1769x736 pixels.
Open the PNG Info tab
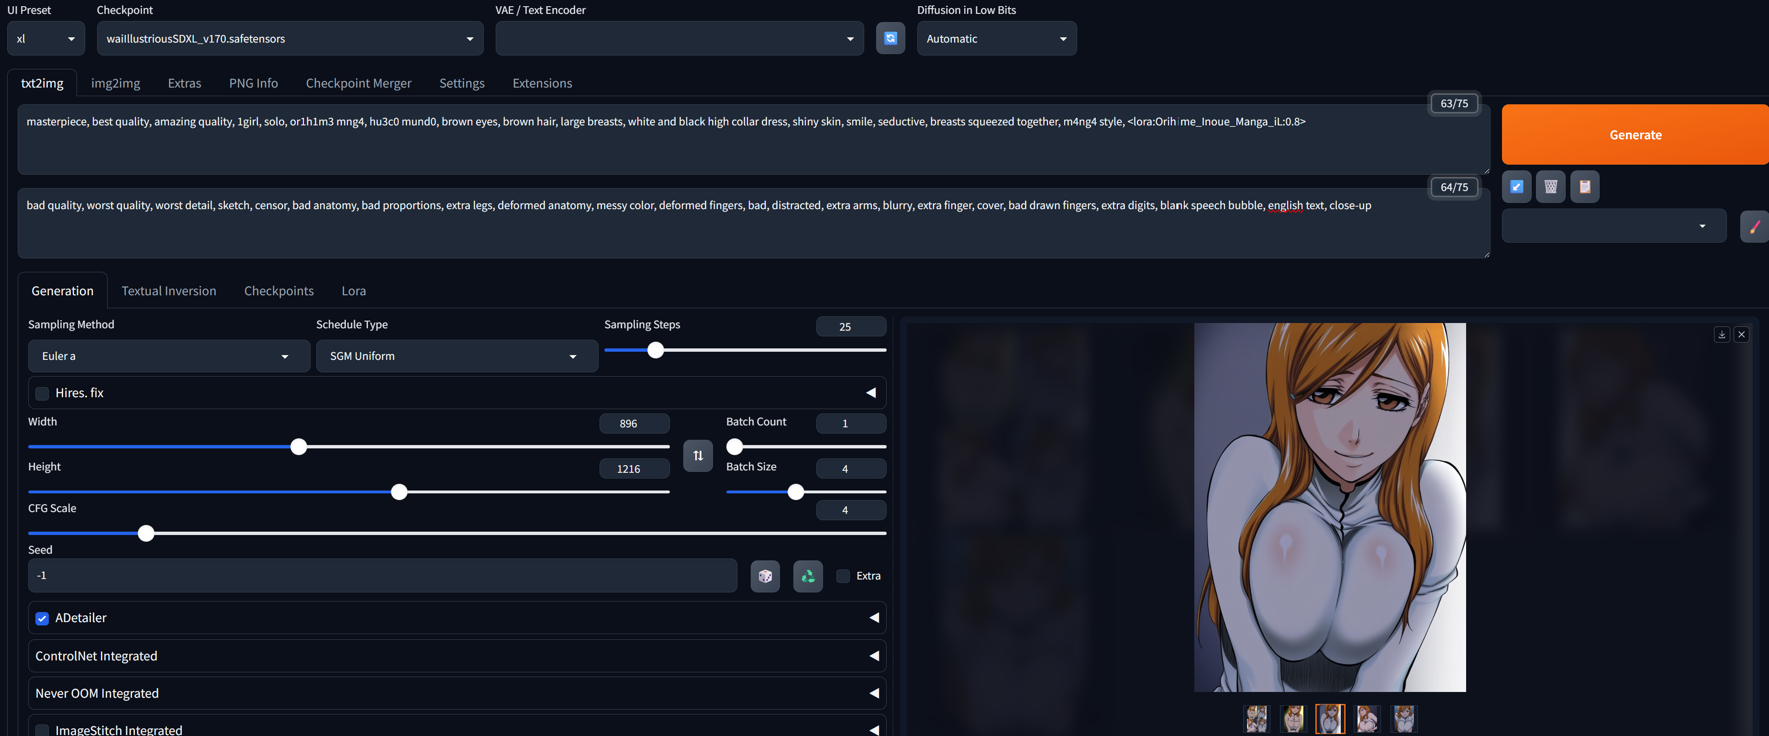coord(254,83)
